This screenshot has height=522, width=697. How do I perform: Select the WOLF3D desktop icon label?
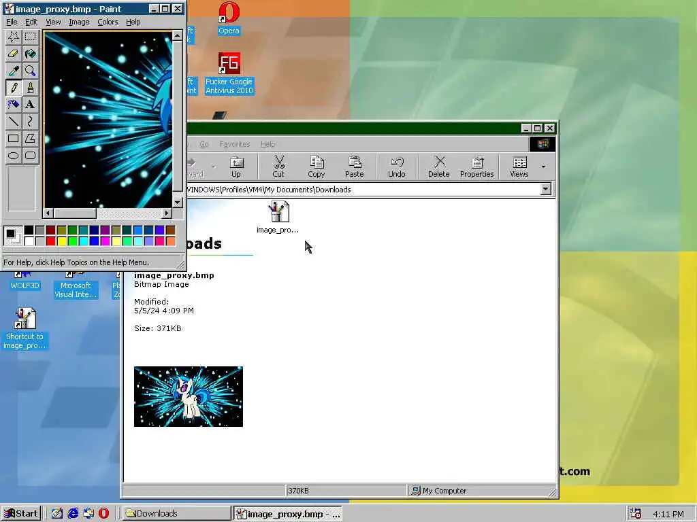(25, 285)
